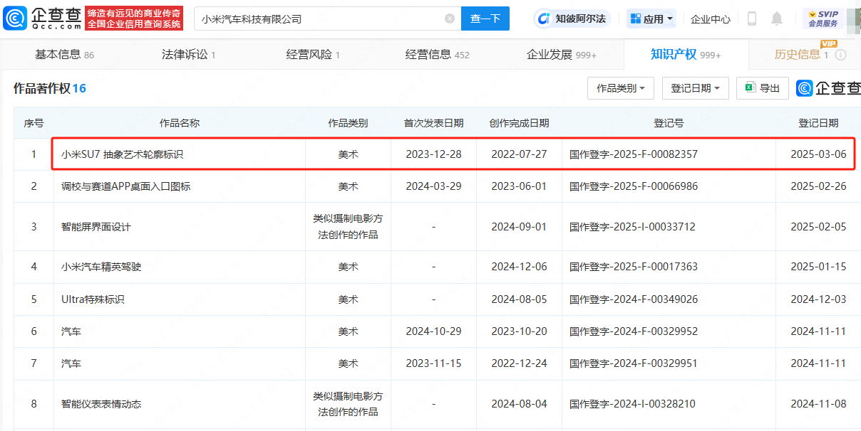This screenshot has height=431, width=861.
Task: Switch to the 经营信息 tab
Action: point(437,55)
